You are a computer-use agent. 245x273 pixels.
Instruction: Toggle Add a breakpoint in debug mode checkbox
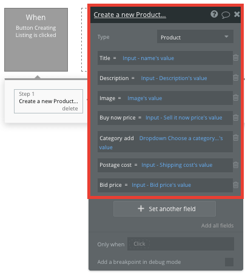click(229, 262)
